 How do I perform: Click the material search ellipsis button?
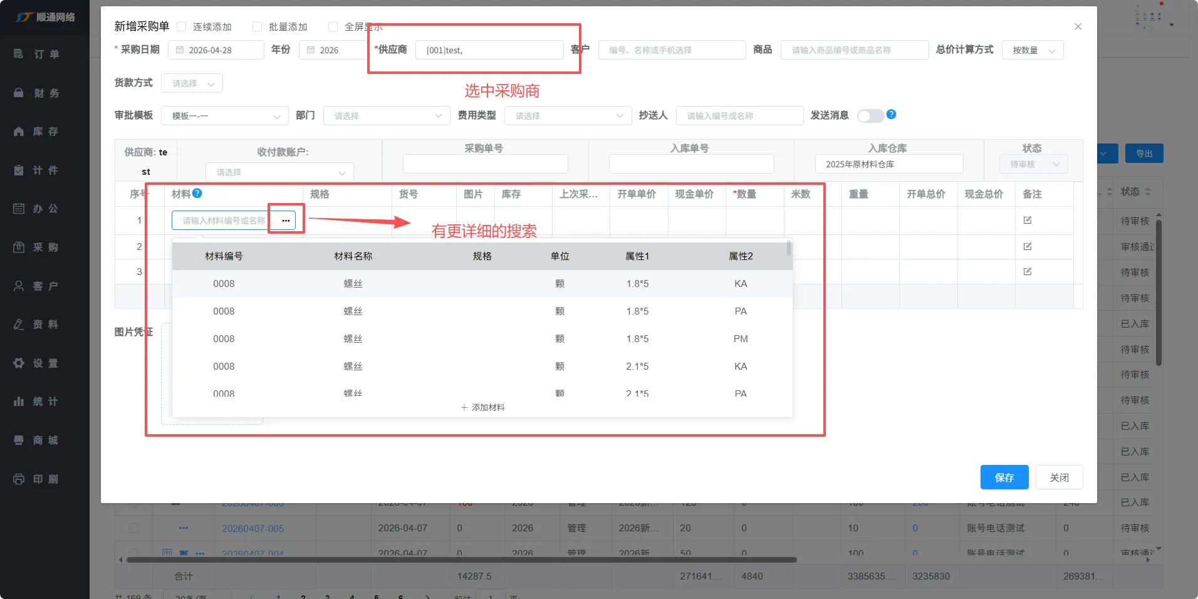(x=286, y=221)
